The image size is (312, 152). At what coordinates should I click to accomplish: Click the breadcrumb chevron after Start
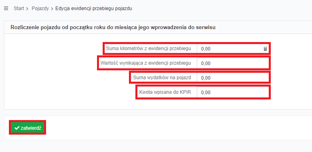(x=27, y=9)
